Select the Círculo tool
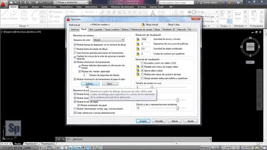This screenshot has width=267, height=150. 24,15
